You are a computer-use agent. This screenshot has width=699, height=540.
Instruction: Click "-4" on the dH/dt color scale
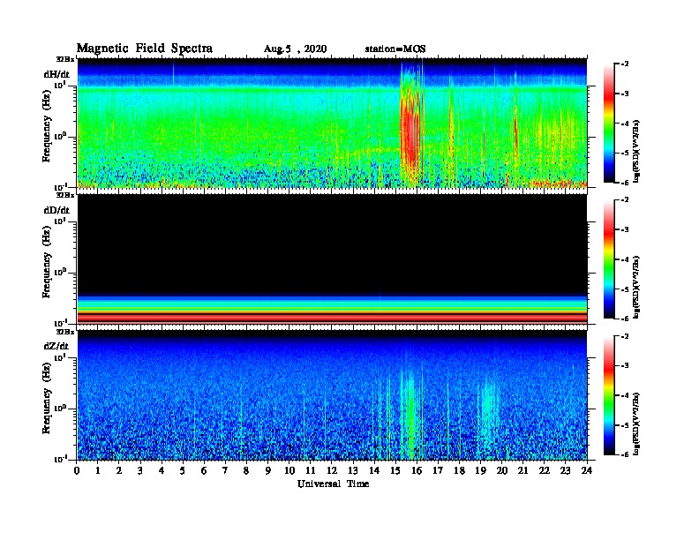625,124
